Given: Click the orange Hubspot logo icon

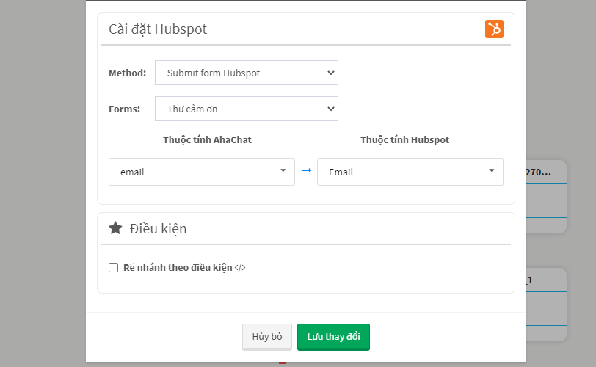Looking at the screenshot, I should (x=494, y=29).
